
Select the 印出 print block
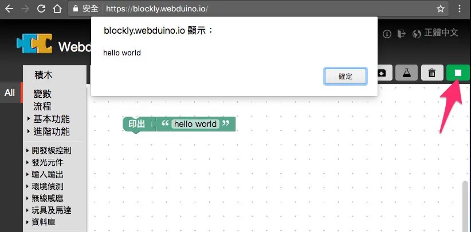pos(137,124)
